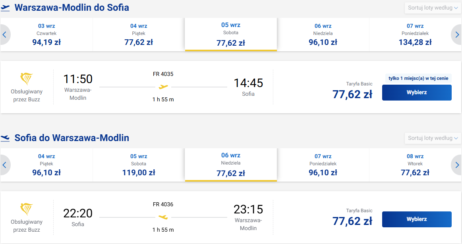Select return date 08 wrz Wtorek
462x244 pixels.
[x=415, y=165]
